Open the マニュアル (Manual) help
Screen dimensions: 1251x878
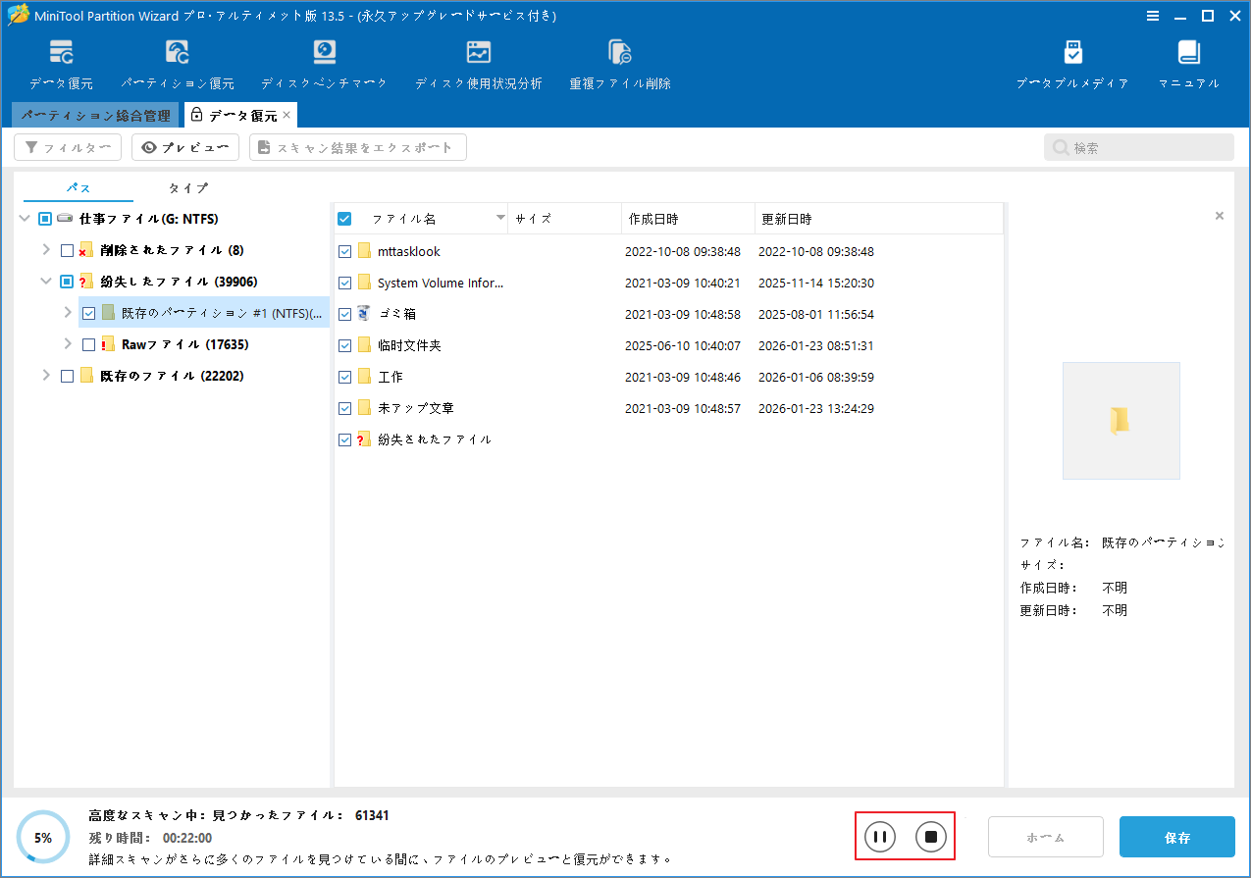pos(1188,64)
